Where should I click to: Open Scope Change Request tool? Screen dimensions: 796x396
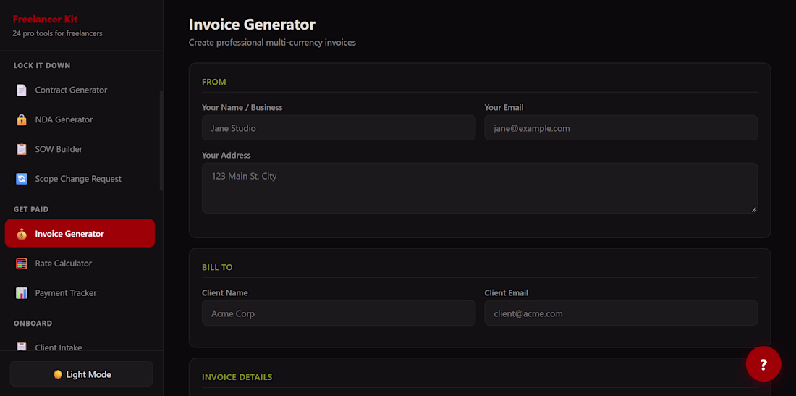[x=80, y=179]
